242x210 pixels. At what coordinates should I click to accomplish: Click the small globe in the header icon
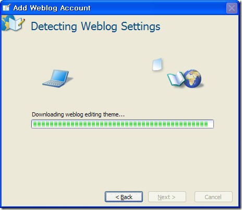(6, 22)
